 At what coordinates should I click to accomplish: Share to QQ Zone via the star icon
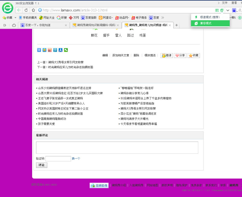click(x=44, y=50)
